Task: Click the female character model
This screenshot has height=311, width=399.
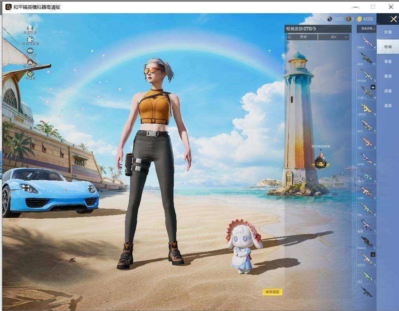Action: (153, 163)
